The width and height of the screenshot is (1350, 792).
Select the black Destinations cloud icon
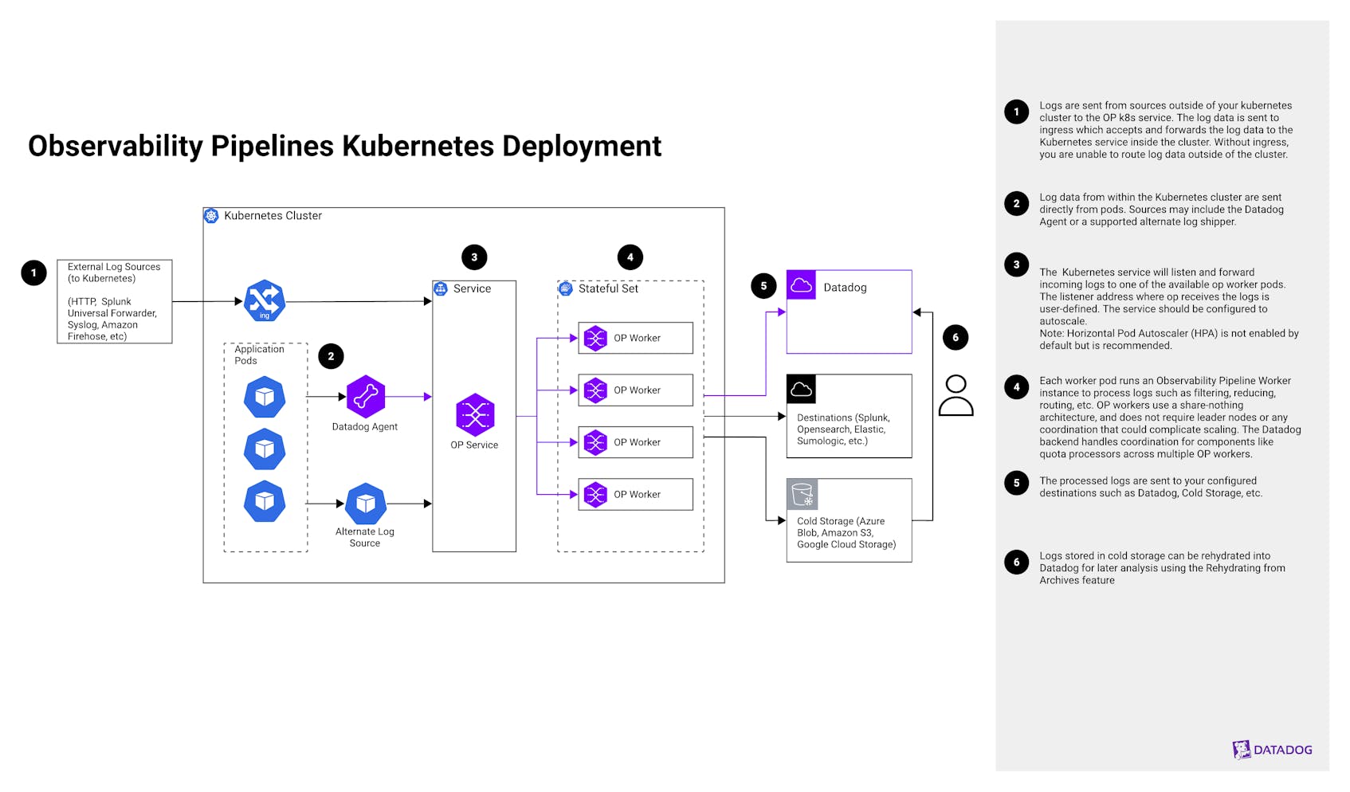[801, 388]
